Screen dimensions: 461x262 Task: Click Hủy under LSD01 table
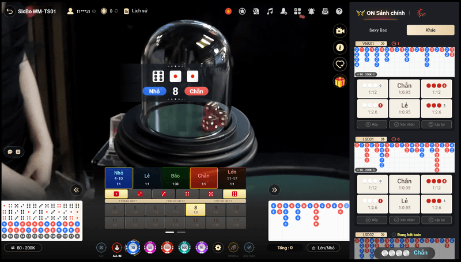[372, 220]
